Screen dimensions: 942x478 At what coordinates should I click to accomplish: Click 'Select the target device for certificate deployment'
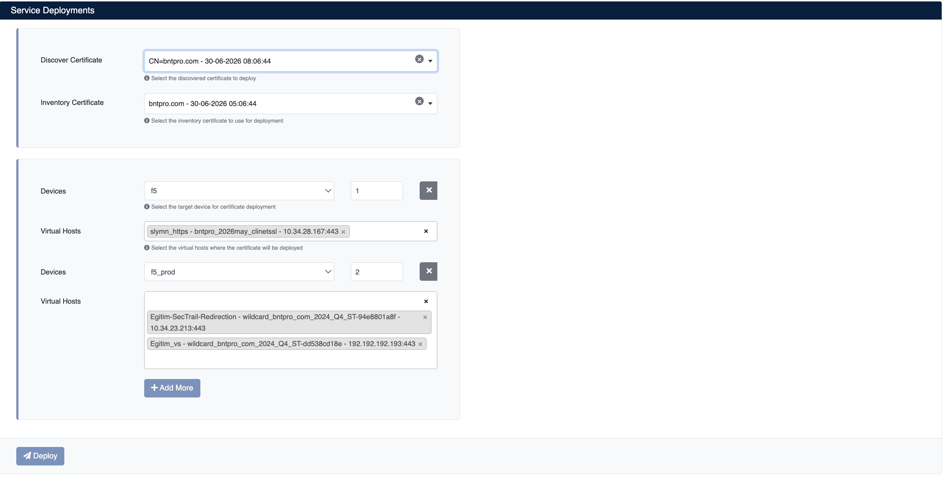[213, 207]
